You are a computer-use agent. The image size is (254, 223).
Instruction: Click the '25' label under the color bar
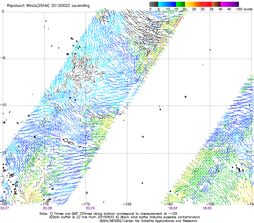click(x=194, y=9)
